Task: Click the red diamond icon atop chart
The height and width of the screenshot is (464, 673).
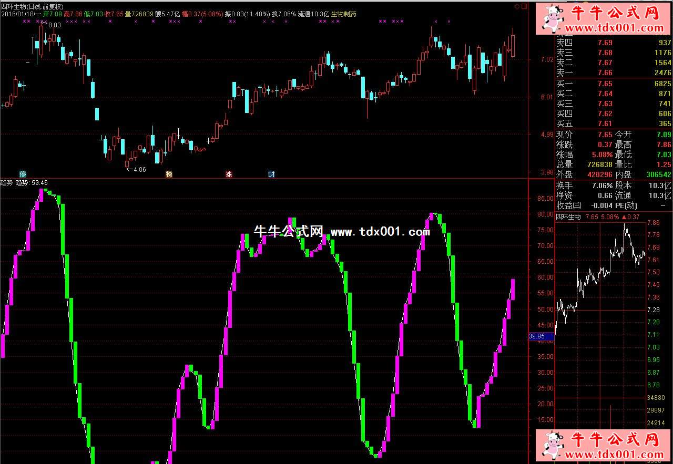Action: pyautogui.click(x=517, y=6)
